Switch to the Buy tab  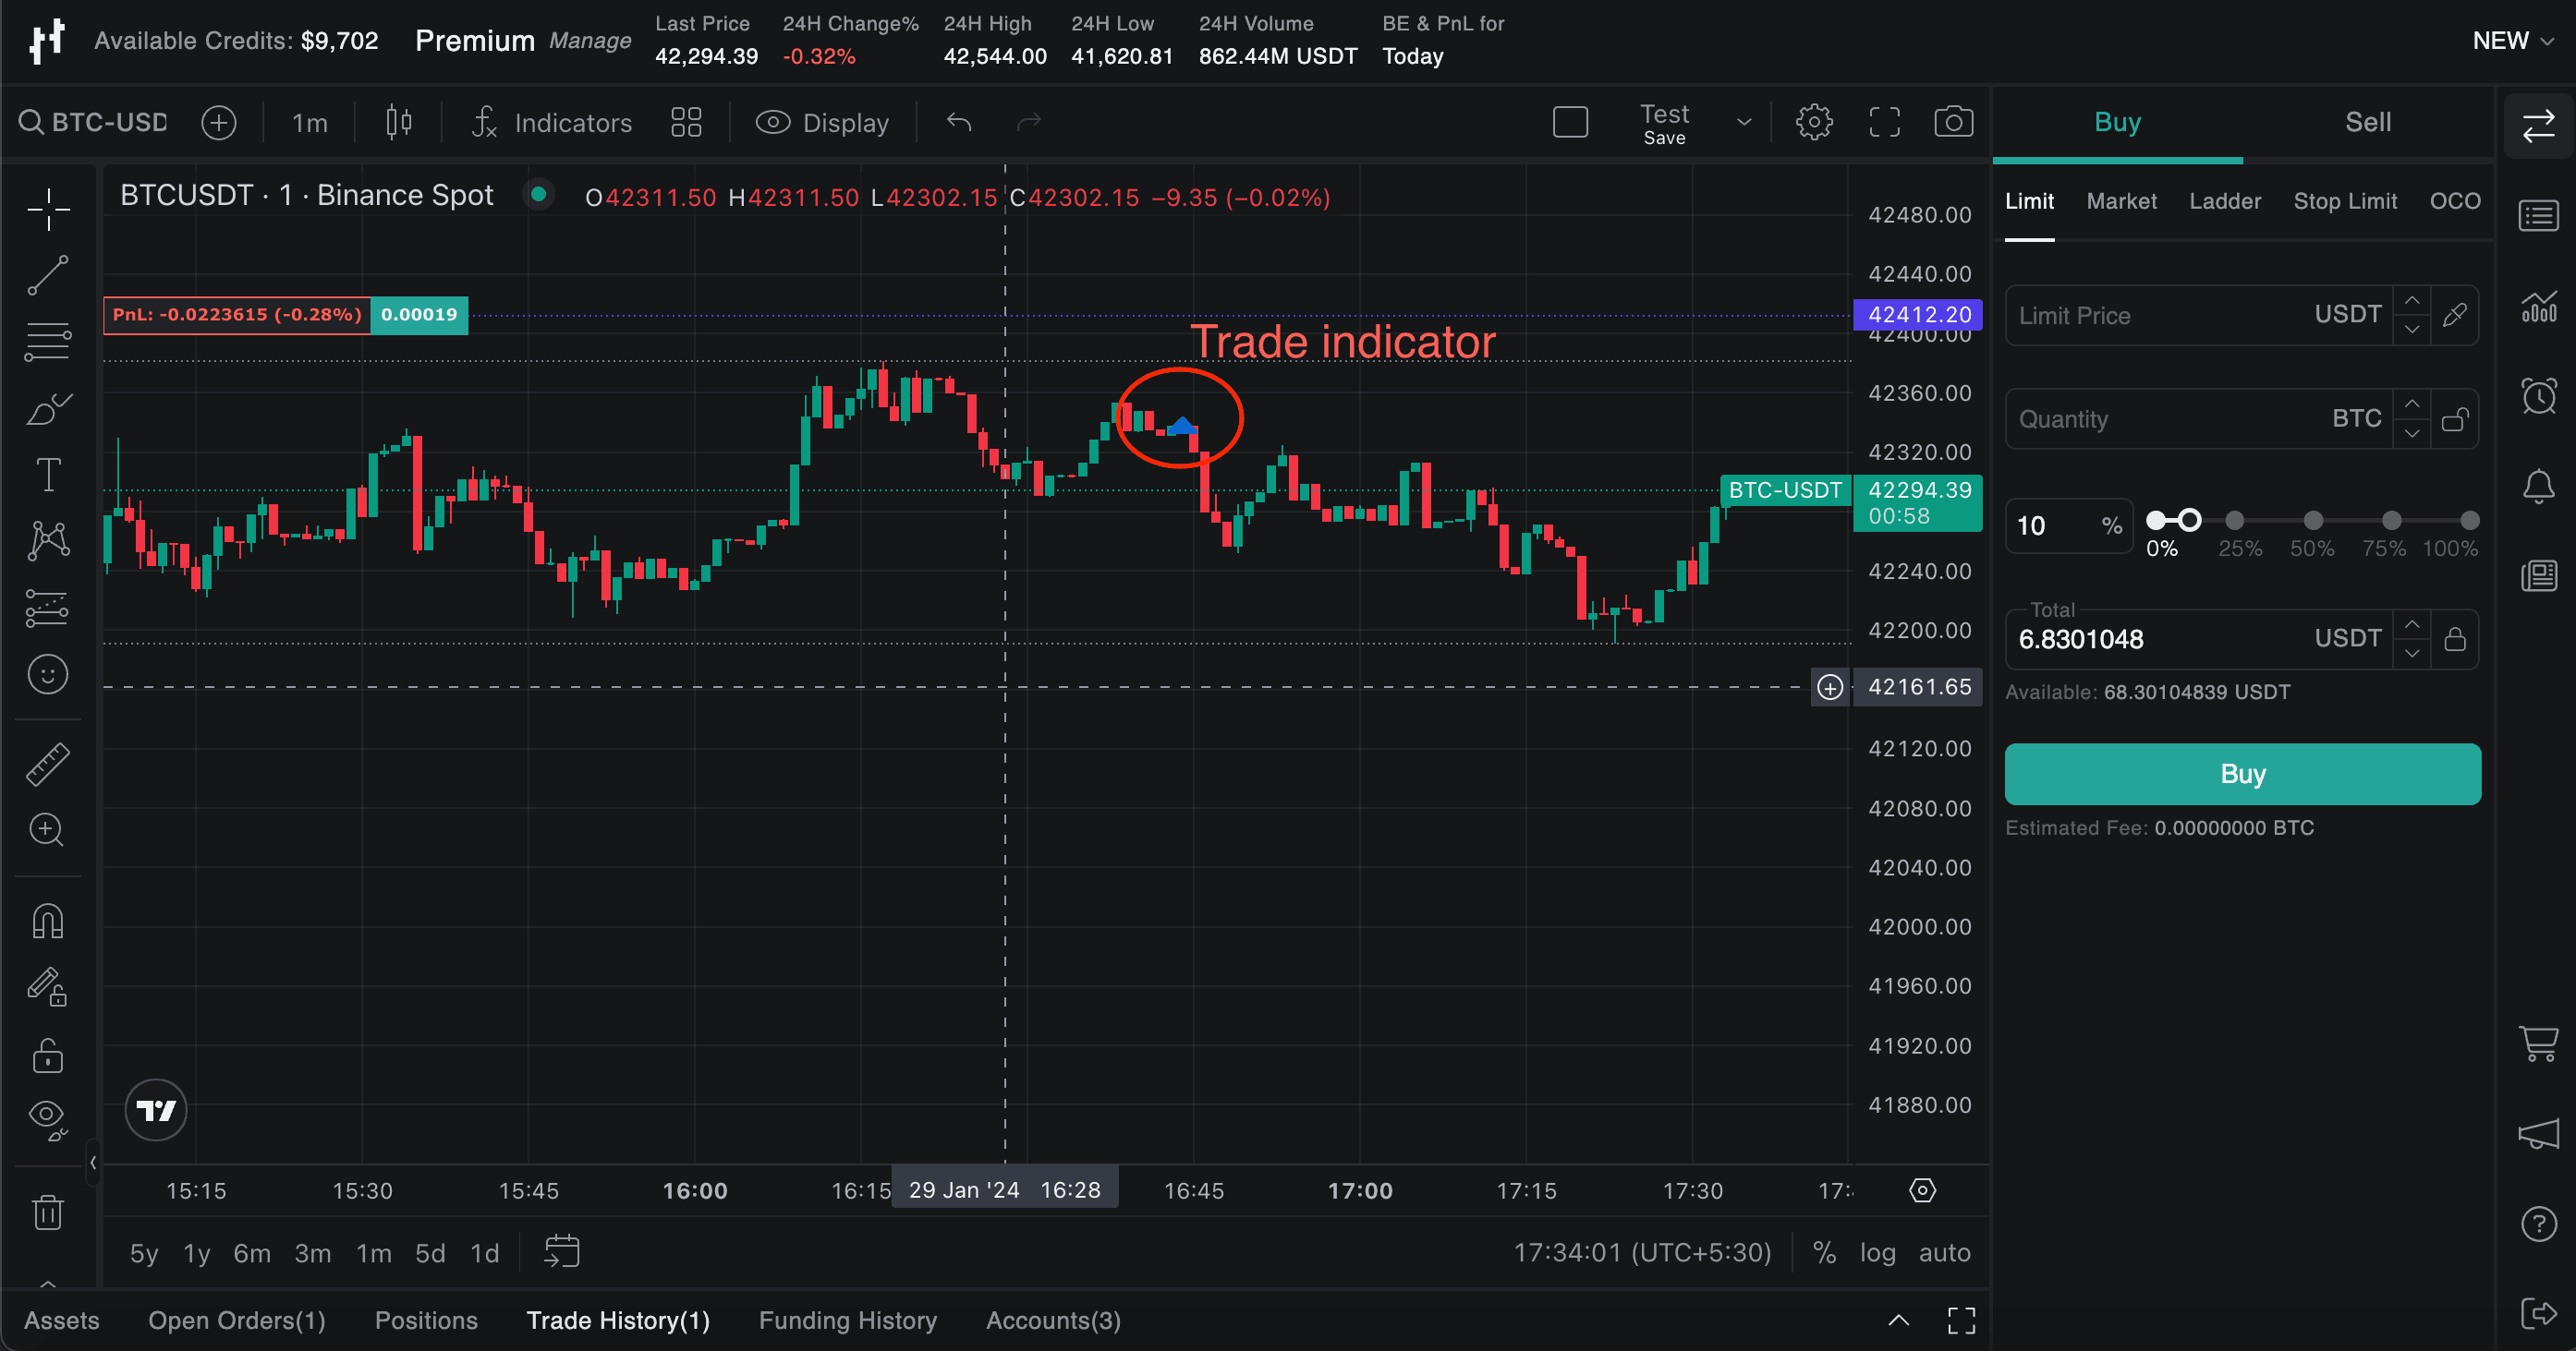click(2117, 122)
